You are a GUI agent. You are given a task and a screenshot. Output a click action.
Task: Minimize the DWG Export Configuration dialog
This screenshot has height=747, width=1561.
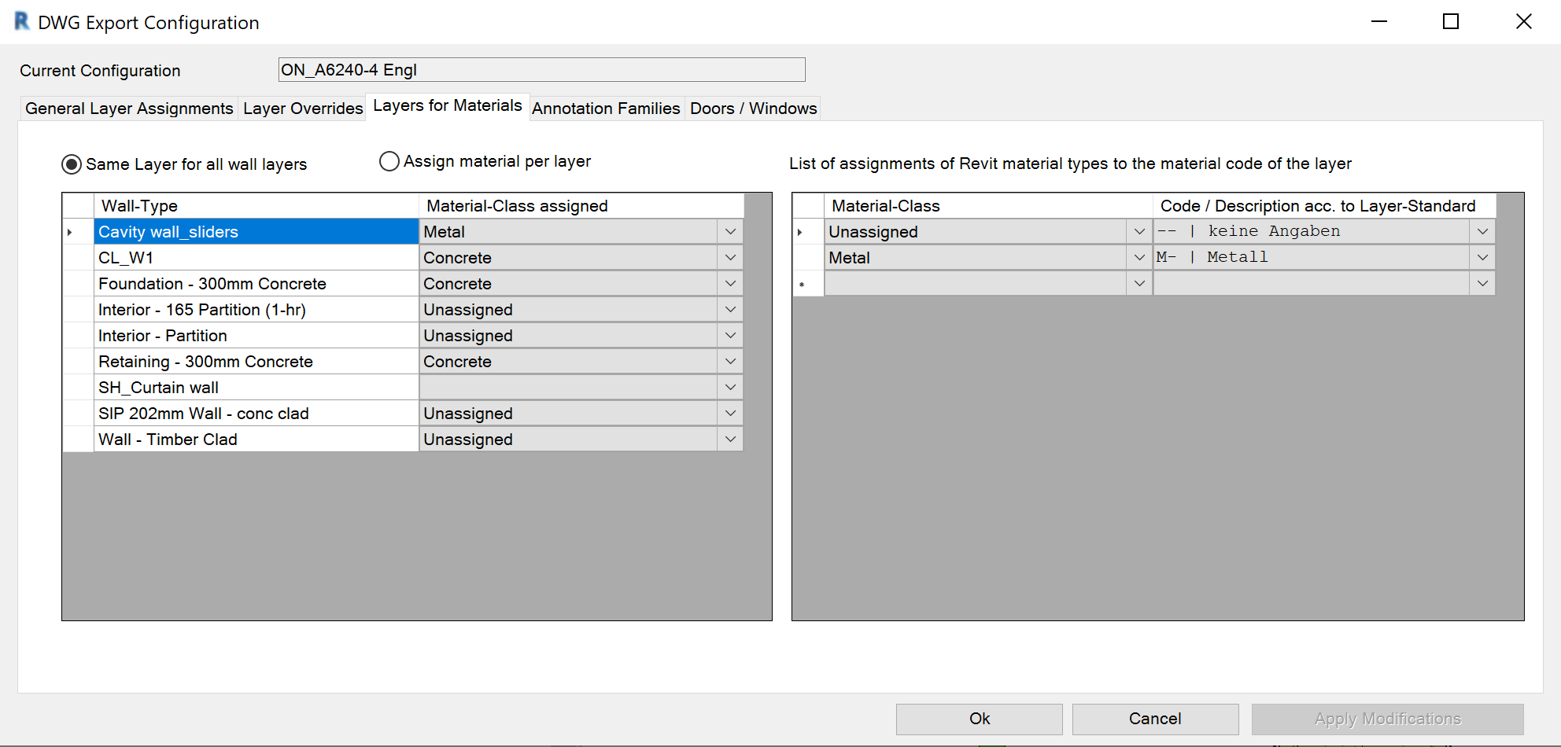point(1378,22)
